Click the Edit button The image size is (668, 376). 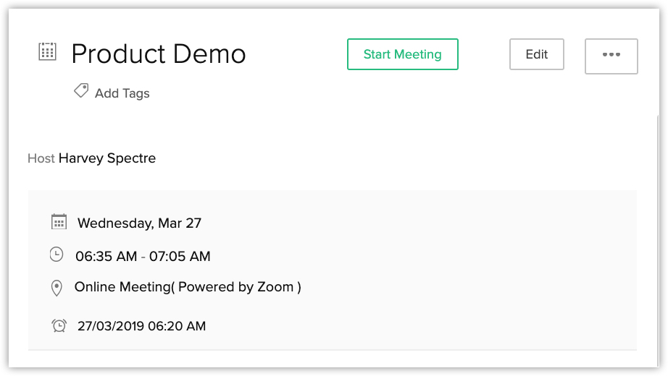click(x=536, y=54)
